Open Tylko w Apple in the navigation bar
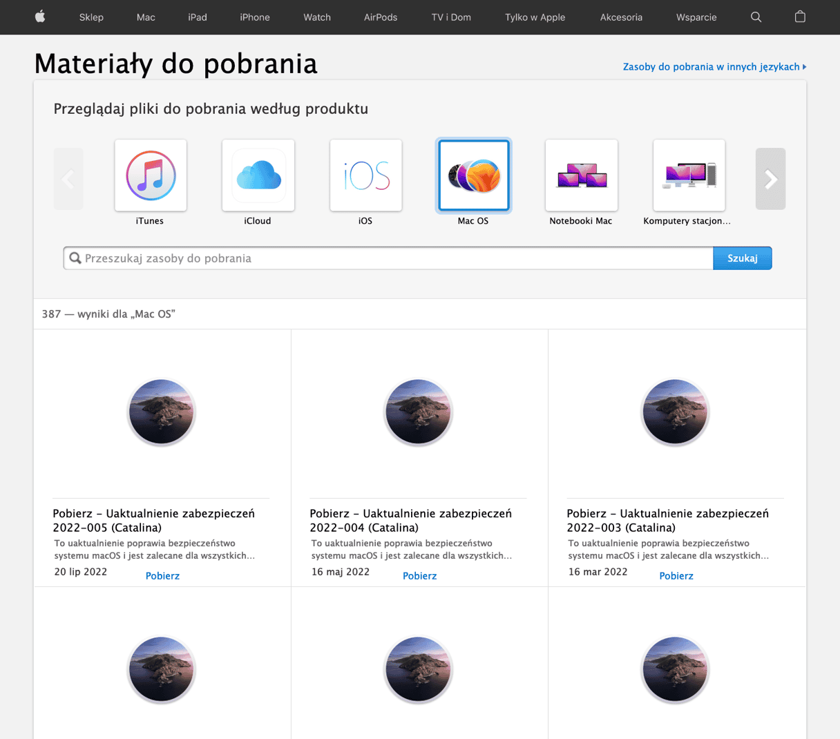This screenshot has width=840, height=739. pyautogui.click(x=535, y=17)
